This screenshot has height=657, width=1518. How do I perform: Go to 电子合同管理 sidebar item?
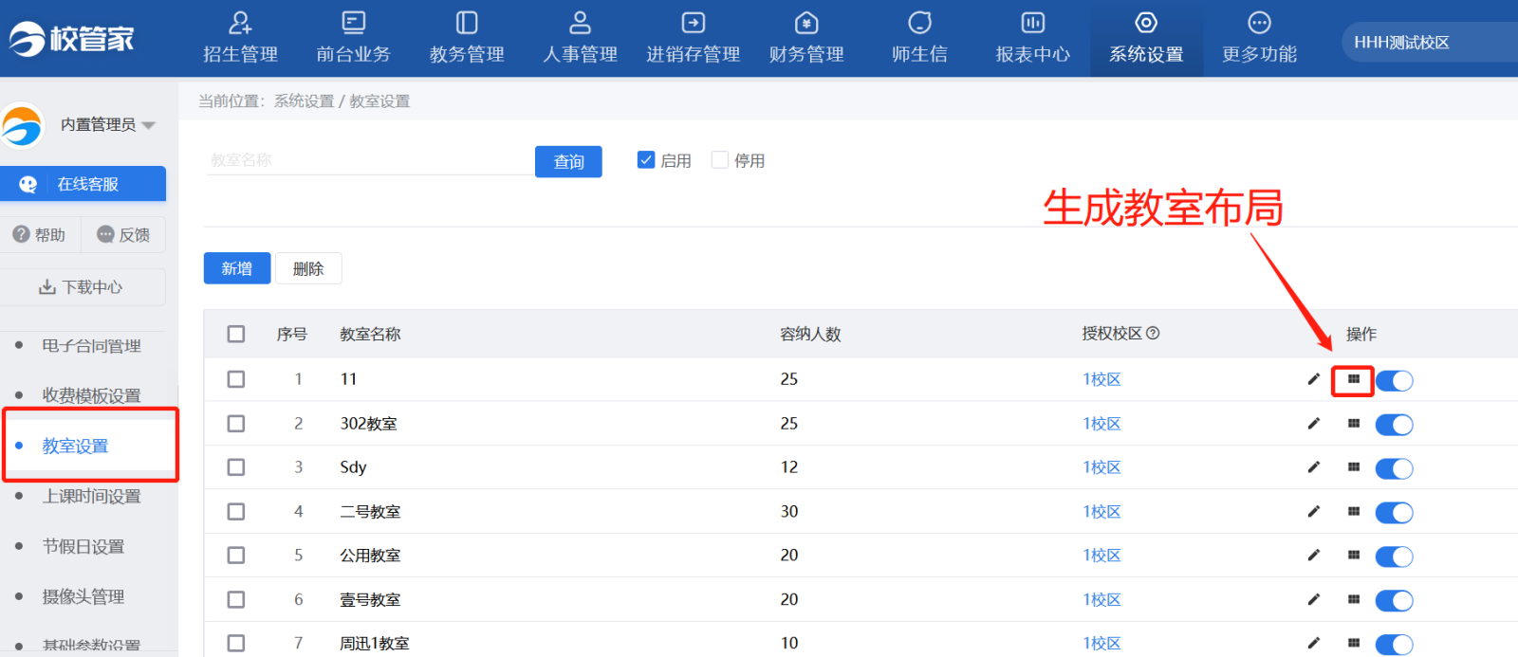point(91,346)
